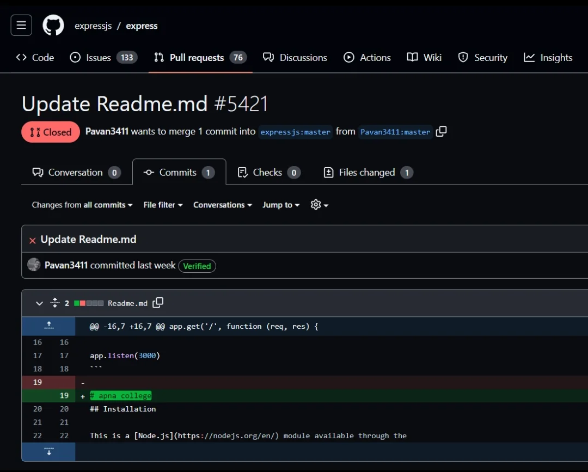Open the 'Changes from all commits' dropdown
The width and height of the screenshot is (588, 472).
point(82,205)
